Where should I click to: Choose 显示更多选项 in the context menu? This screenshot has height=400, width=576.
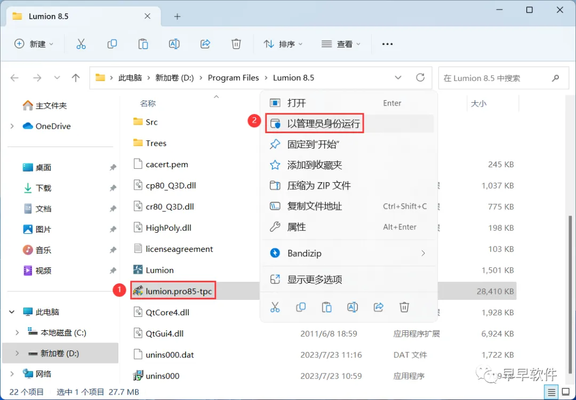pyautogui.click(x=349, y=280)
